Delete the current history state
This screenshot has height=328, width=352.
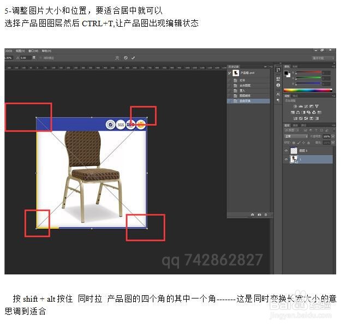click(266, 215)
